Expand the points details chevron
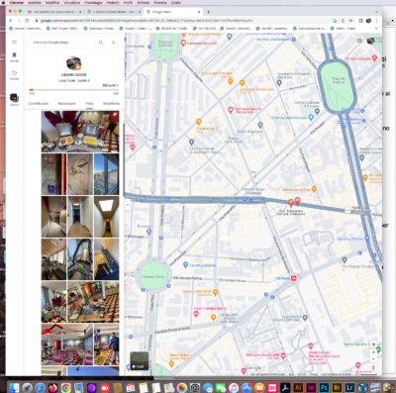 tap(118, 85)
